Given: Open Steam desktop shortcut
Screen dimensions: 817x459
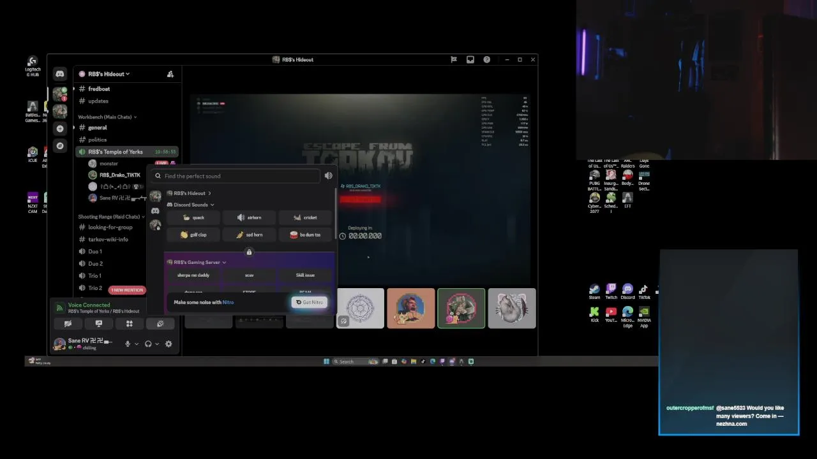Looking at the screenshot, I should tap(594, 292).
